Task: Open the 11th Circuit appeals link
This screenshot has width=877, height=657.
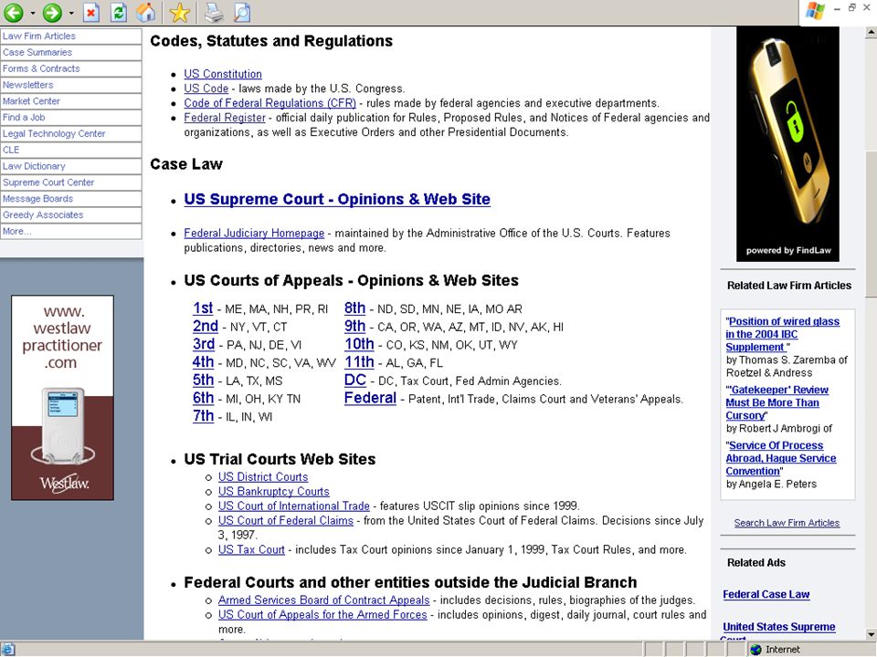Action: [359, 361]
